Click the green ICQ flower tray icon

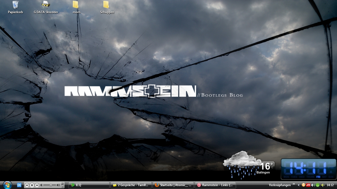(318, 185)
